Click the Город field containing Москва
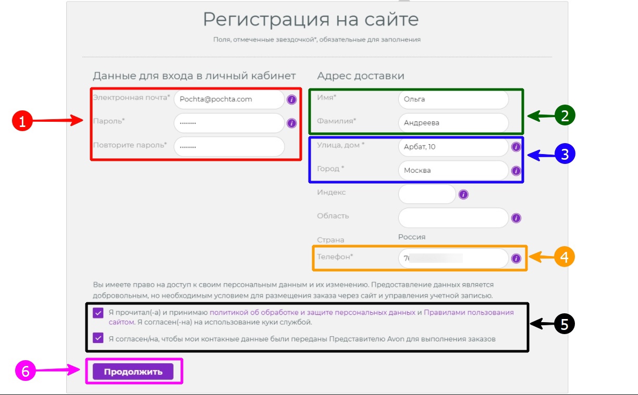 [452, 171]
